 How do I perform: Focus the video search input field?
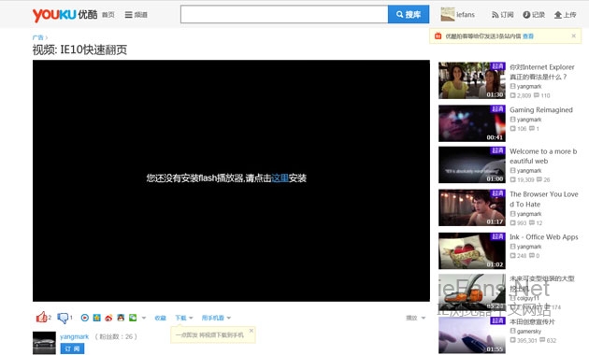284,14
